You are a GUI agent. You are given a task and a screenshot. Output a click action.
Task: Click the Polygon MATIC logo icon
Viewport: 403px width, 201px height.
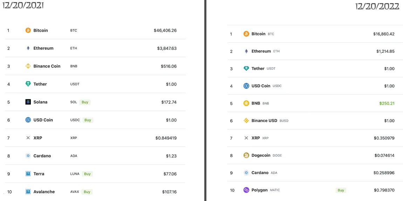[246, 190]
